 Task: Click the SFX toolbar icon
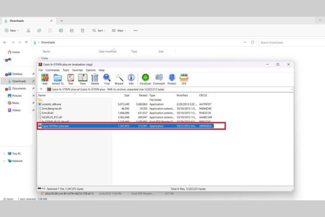[x=184, y=78]
